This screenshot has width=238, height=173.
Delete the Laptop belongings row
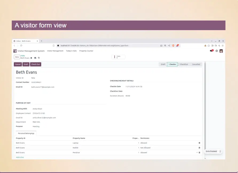pyautogui.click(x=199, y=143)
